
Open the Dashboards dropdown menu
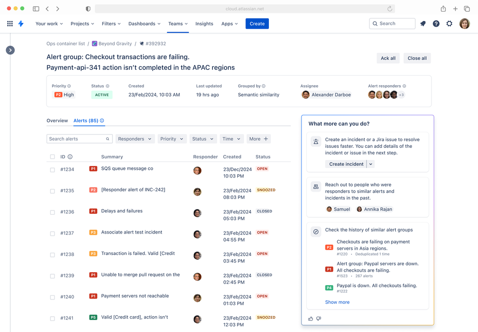[x=144, y=23]
